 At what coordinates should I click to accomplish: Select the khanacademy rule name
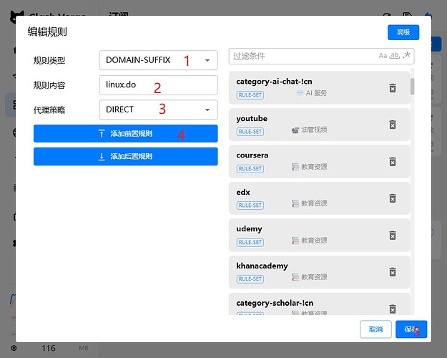262,266
